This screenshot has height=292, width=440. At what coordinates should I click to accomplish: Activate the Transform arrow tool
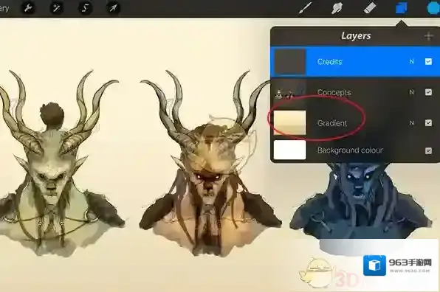(x=114, y=8)
